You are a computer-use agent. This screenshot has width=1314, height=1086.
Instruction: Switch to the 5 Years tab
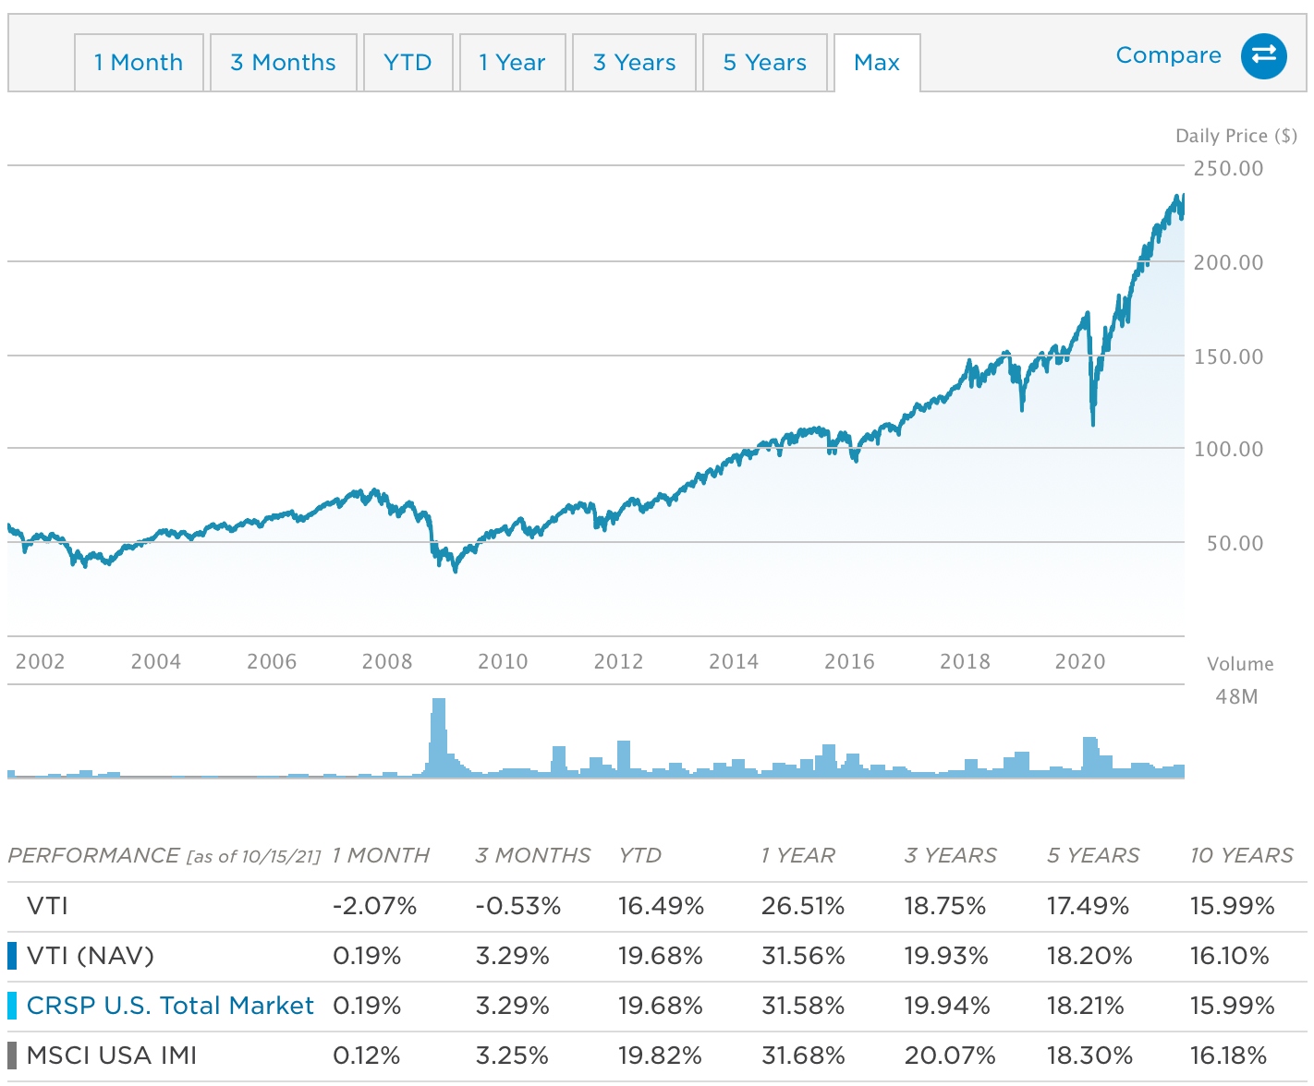[x=764, y=63]
